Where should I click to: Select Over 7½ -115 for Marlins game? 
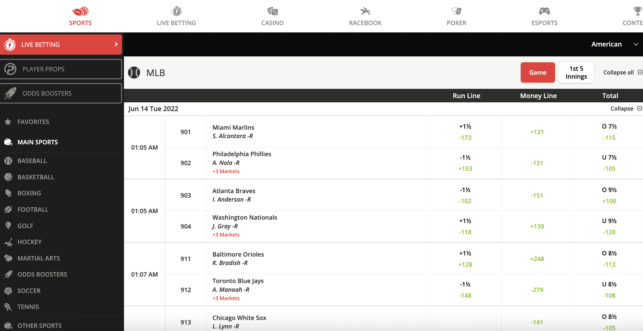[609, 132]
